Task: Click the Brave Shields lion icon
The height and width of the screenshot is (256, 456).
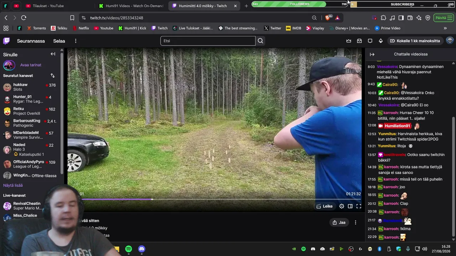Action: [328, 18]
